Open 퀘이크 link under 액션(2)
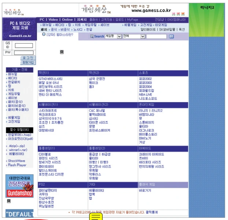Image resolution: width=228 pixels, height=220 pixels. tap(93, 83)
